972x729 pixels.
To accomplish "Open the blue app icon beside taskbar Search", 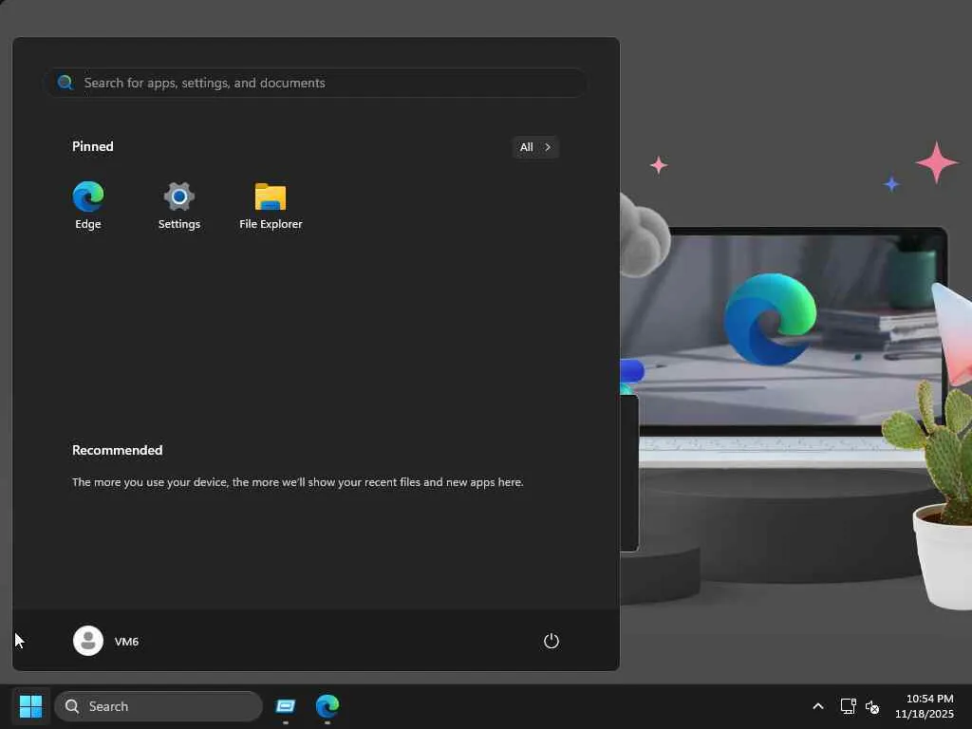I will click(x=285, y=706).
